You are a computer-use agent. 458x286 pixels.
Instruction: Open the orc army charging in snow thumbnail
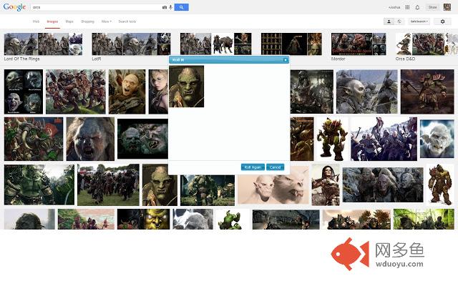tap(384, 139)
